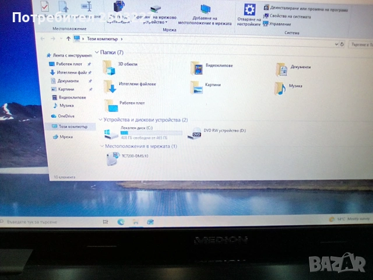
Task: Select Този компютър in navigation pane
Action: click(x=70, y=127)
